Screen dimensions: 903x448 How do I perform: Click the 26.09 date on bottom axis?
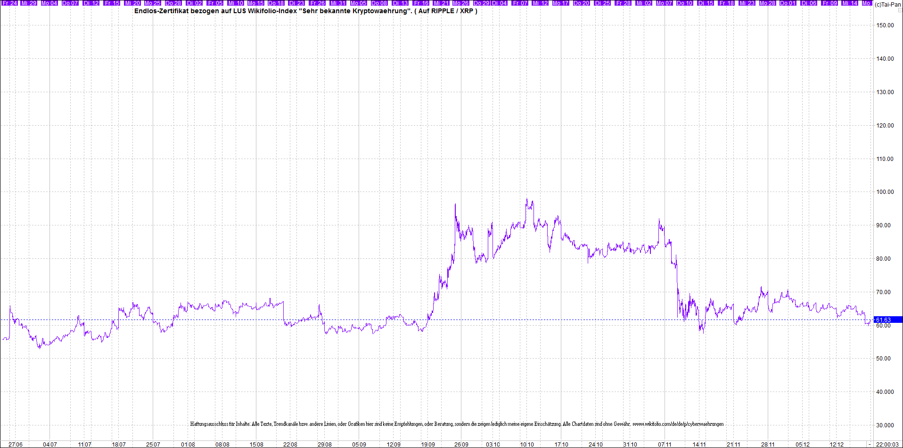pos(461,444)
